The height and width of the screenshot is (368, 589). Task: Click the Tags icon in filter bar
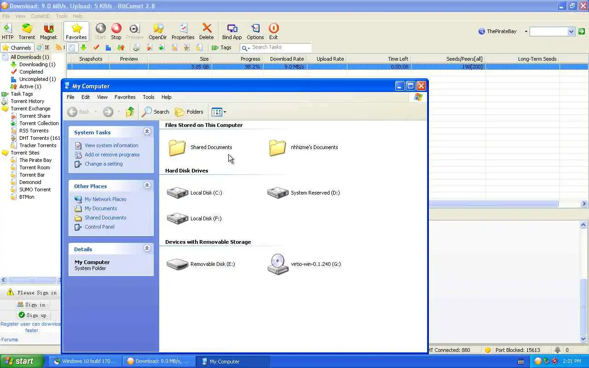click(221, 47)
